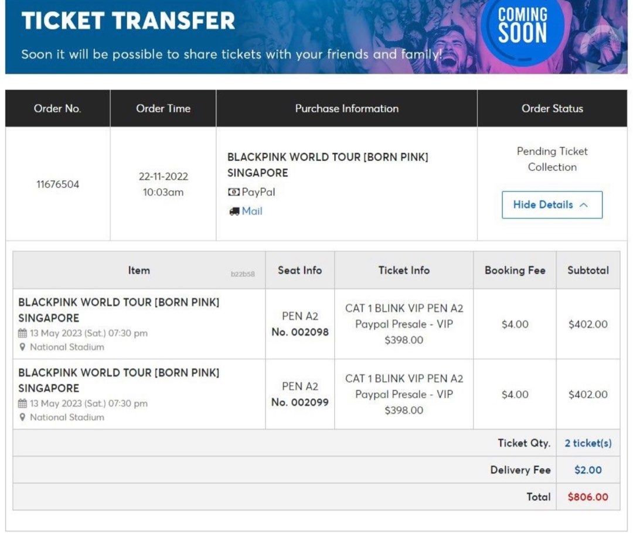633x533 pixels.
Task: Click the Mail delivery truck icon
Action: (x=234, y=211)
